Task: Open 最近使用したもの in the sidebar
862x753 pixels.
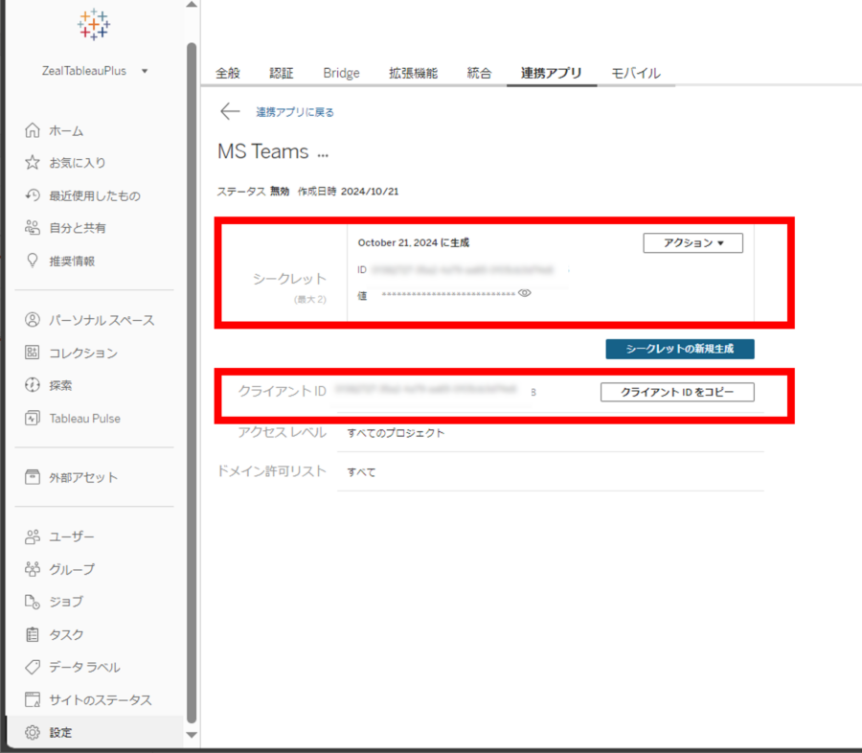Action: [x=95, y=195]
